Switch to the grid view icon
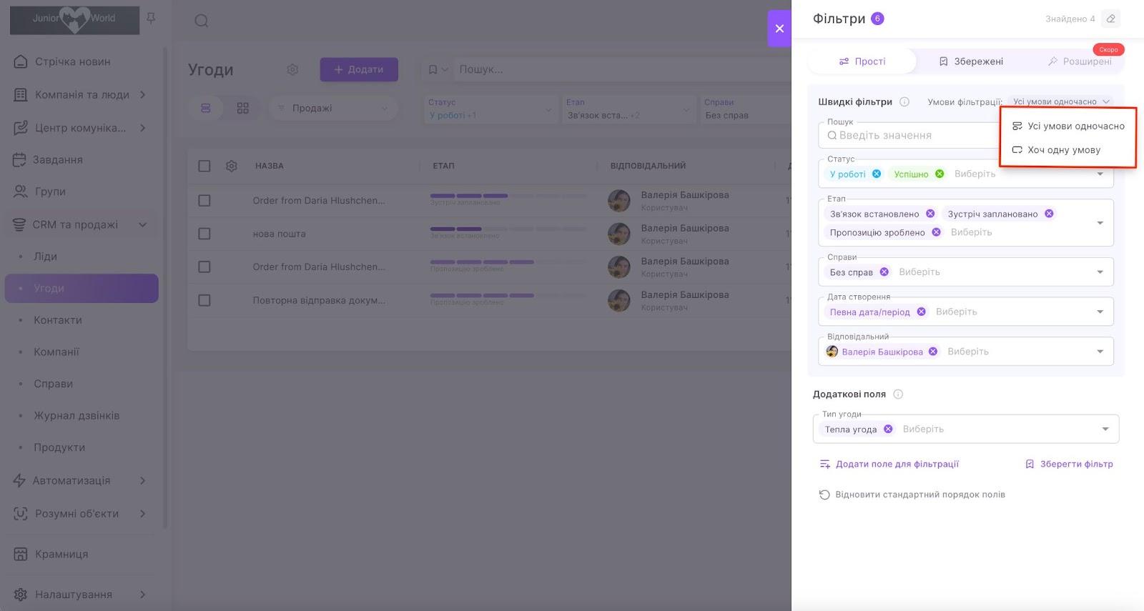1144x611 pixels. (x=243, y=108)
